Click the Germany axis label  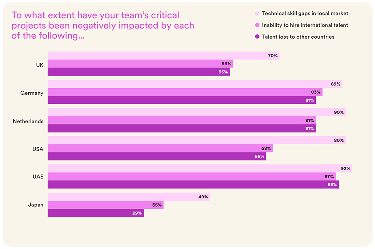32,93
